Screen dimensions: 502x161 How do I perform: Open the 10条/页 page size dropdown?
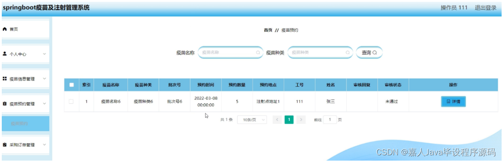[x=252, y=120]
